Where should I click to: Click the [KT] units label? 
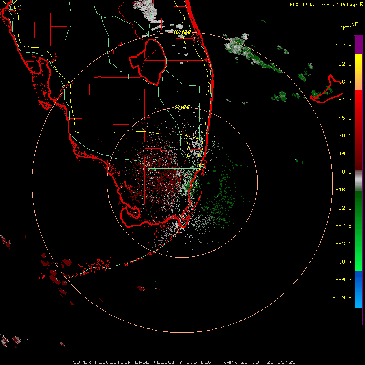coord(346,28)
